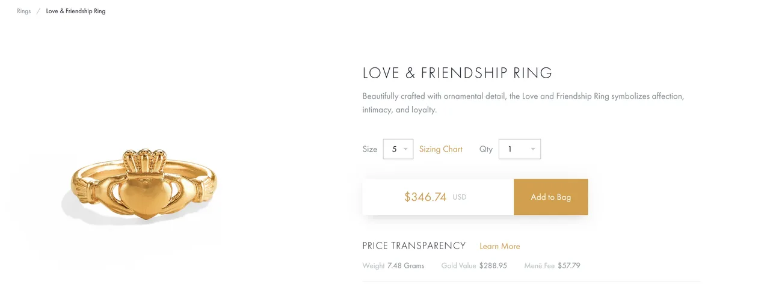
Task: Click the $346.74 price
Action: pos(425,197)
